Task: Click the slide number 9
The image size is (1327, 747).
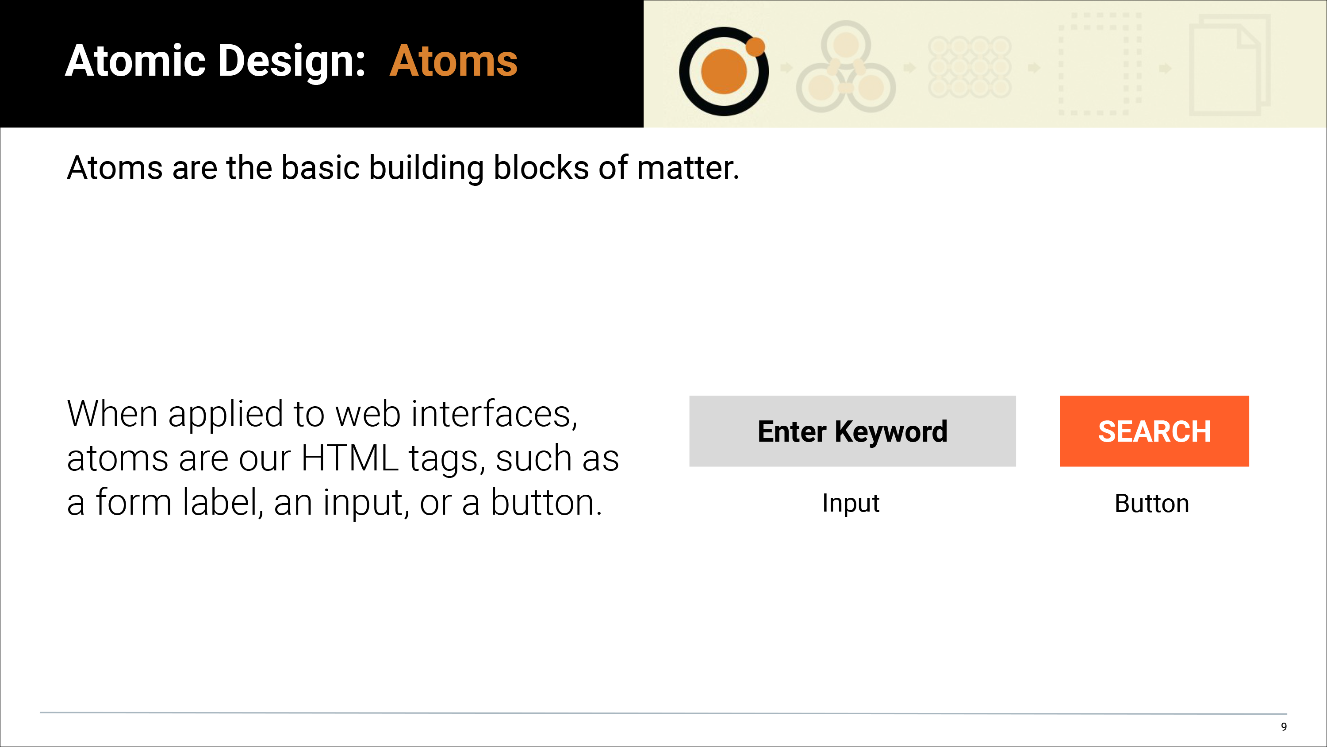Action: tap(1284, 726)
